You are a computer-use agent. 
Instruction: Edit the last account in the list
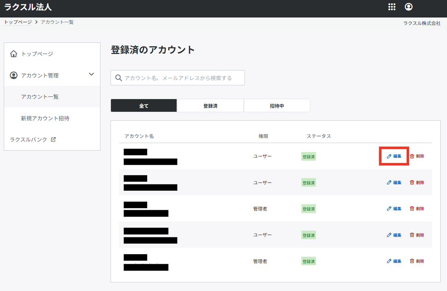pyautogui.click(x=394, y=261)
